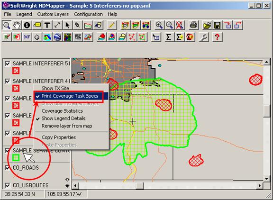The width and height of the screenshot is (273, 200).
Task: Choose Remove layer from map
Action: pyautogui.click(x=72, y=126)
